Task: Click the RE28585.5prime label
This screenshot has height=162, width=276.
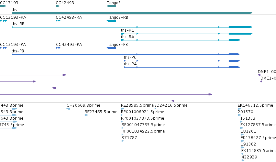Action: click(x=137, y=105)
